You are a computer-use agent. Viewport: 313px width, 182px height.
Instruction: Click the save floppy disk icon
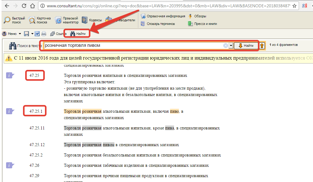(26, 34)
